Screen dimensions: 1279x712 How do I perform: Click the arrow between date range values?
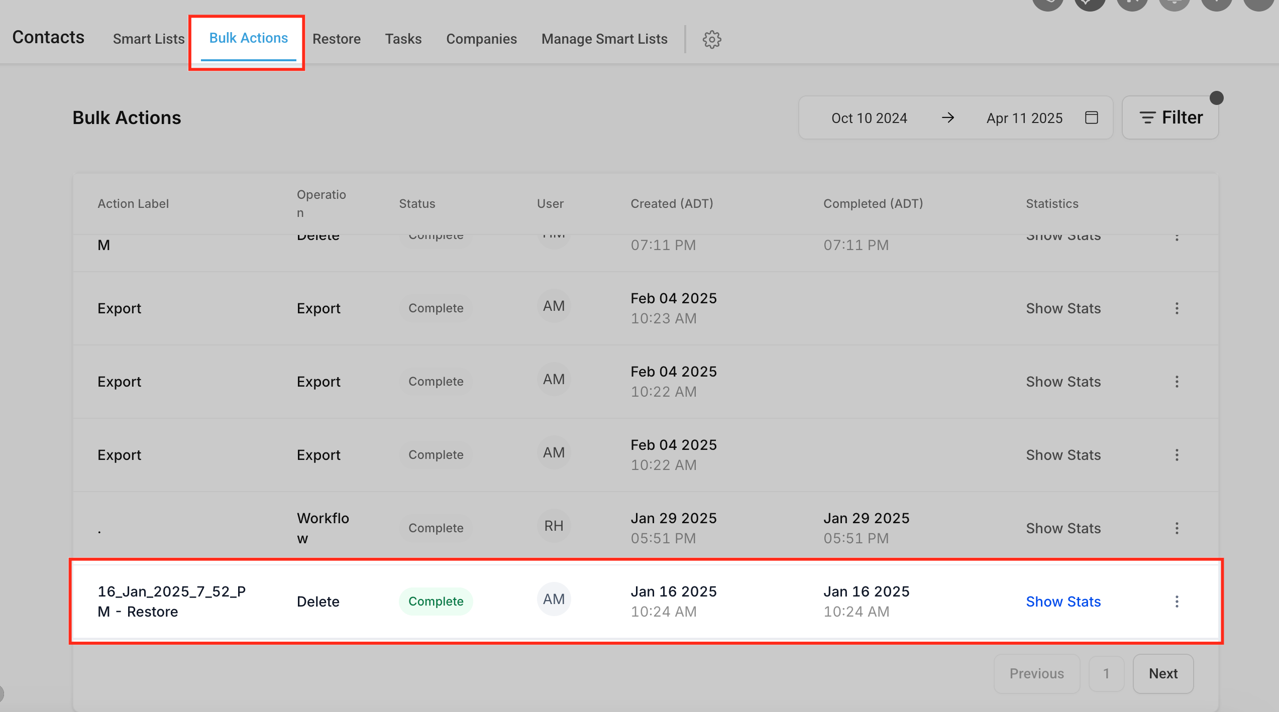coord(947,117)
